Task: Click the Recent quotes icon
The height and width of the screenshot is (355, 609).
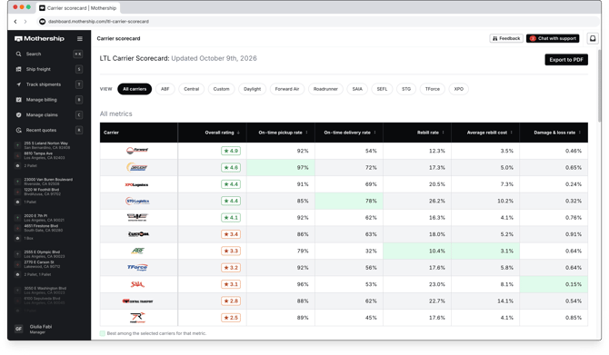Action: [18, 130]
